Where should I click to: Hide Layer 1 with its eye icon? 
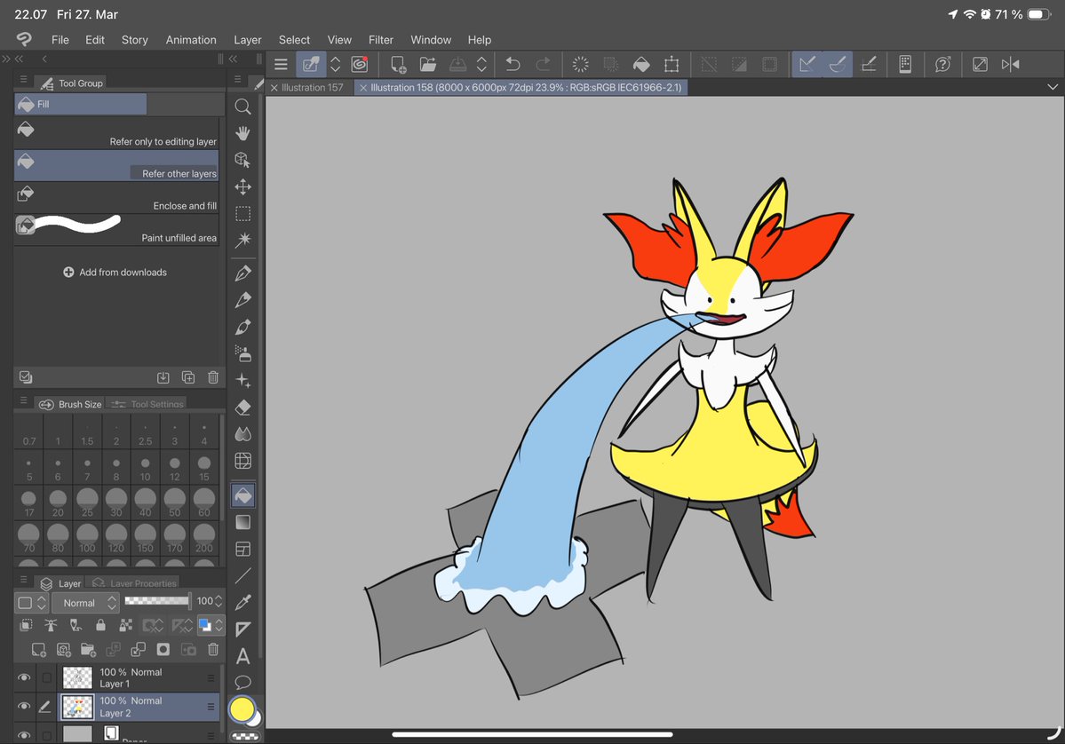[24, 677]
